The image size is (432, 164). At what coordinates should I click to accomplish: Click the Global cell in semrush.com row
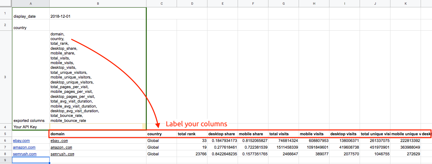[162, 154]
